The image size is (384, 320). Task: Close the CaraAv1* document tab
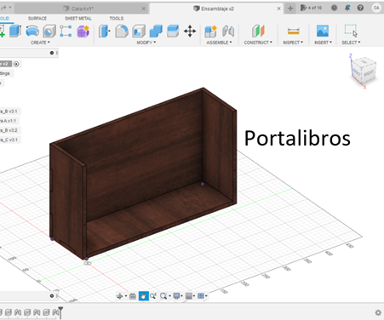point(144,9)
